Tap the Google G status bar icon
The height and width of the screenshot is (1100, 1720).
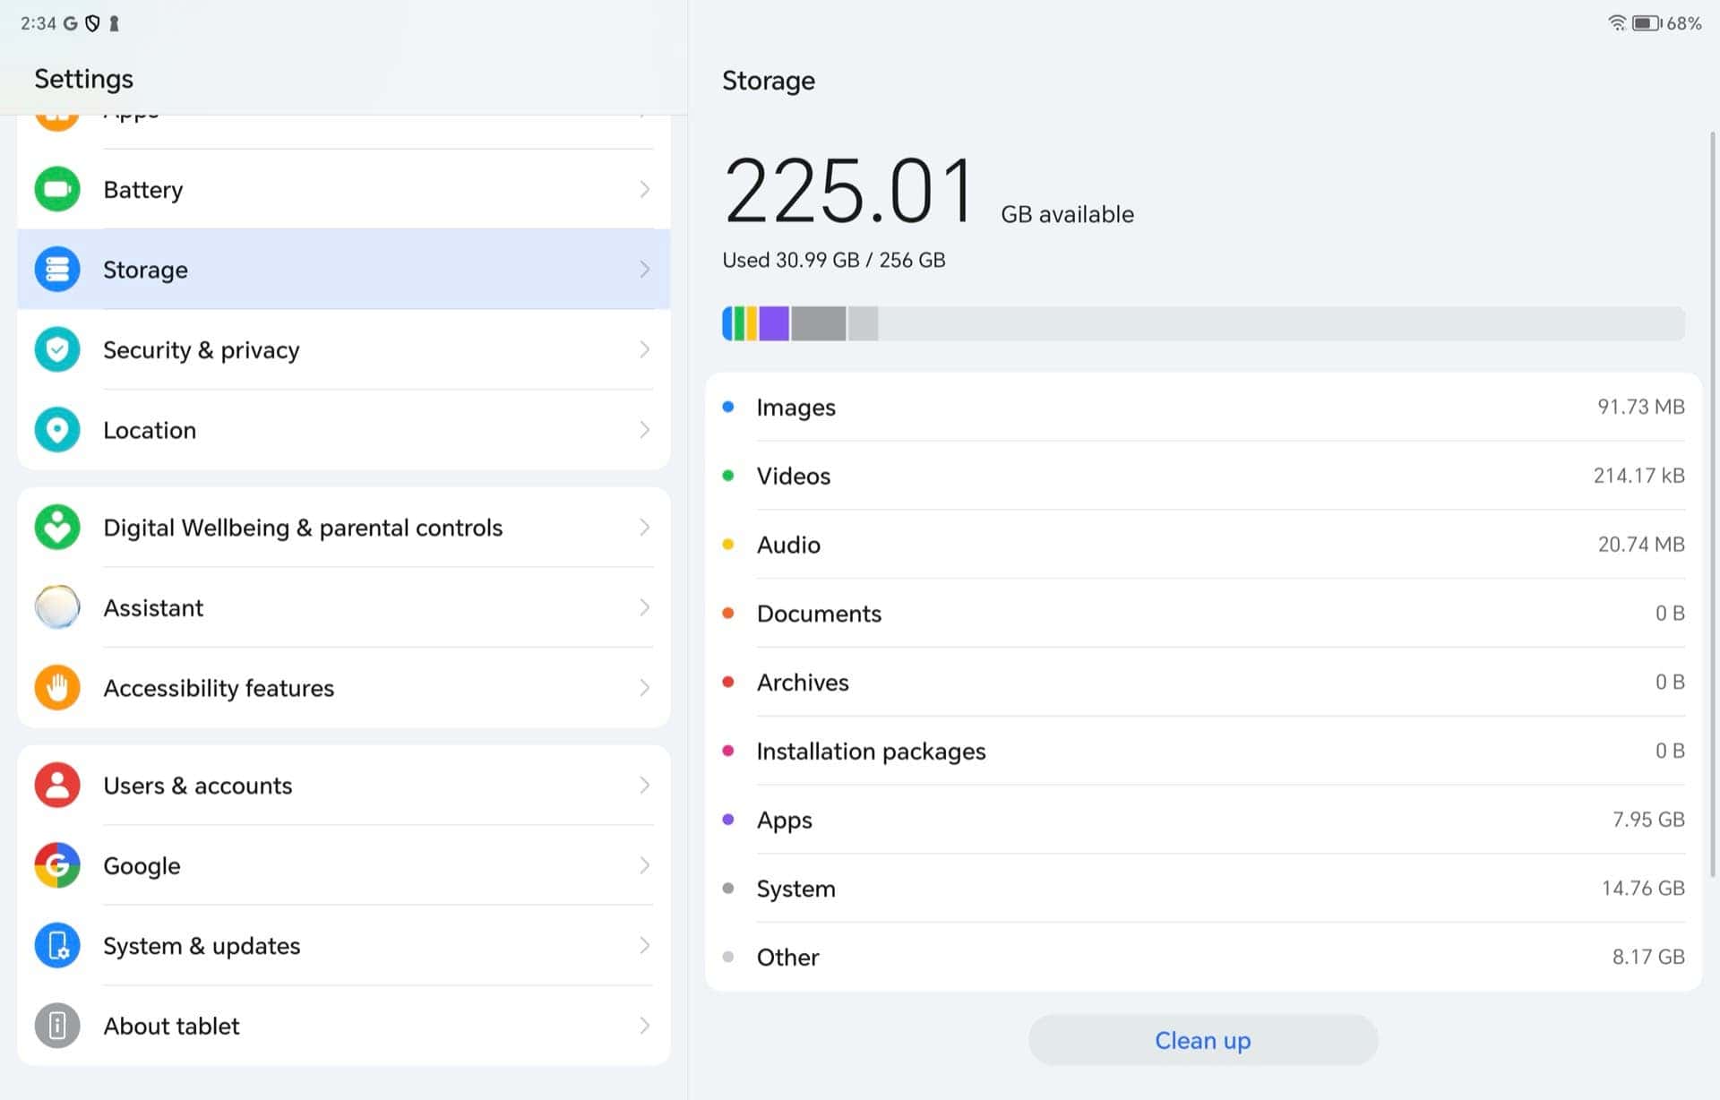tap(70, 23)
